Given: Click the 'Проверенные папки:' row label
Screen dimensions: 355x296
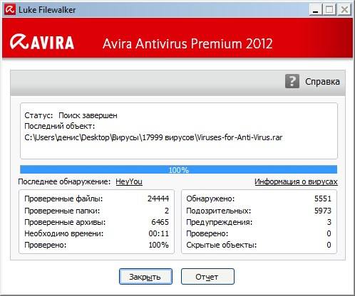Looking at the screenshot, I should coord(62,211).
